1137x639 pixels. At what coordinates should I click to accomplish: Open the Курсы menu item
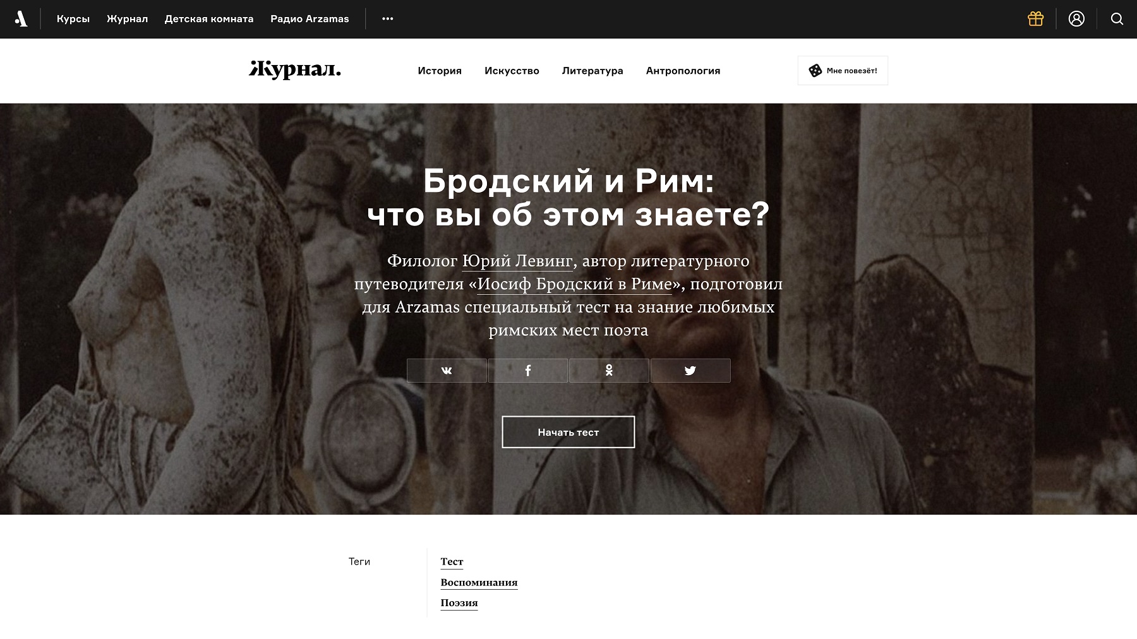tap(73, 19)
